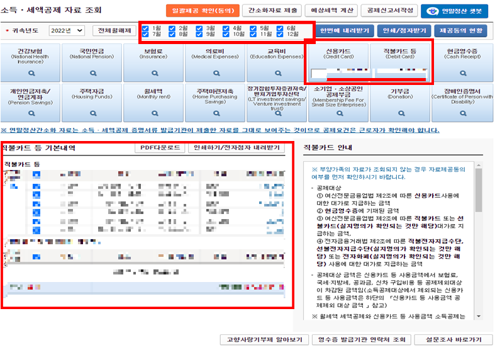Toggle the 4월 month checkbox
This screenshot has height=350, width=495.
226,28
